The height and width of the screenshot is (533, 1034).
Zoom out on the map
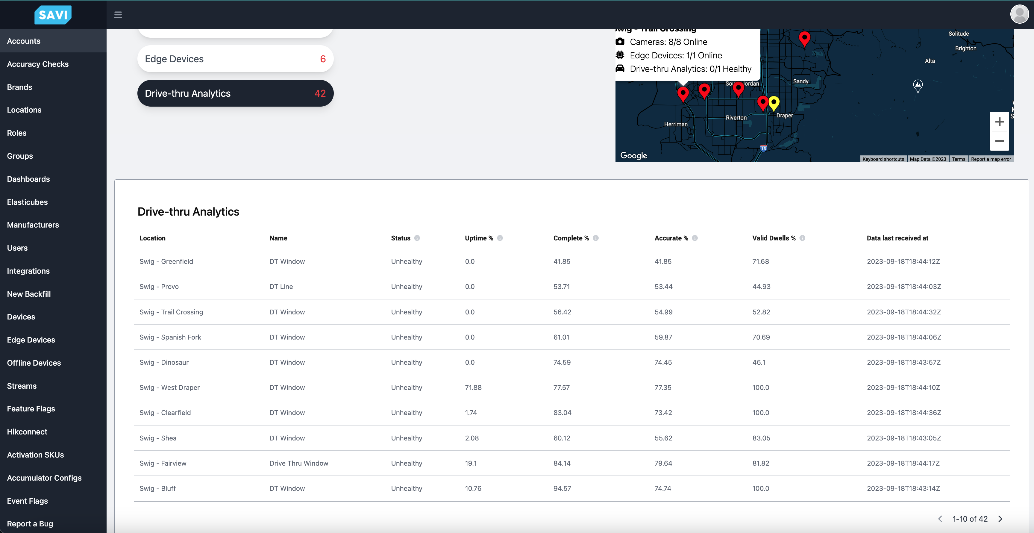1000,141
